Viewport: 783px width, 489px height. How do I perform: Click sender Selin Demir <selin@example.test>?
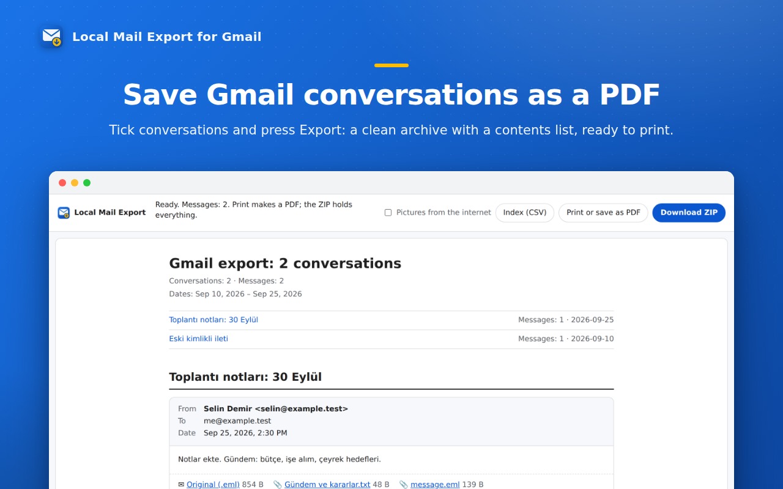point(276,409)
